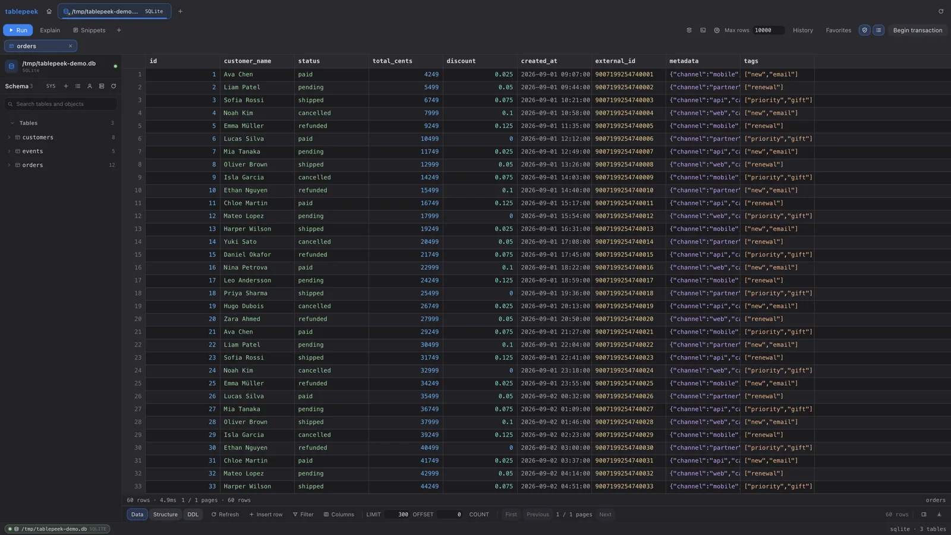Open the terminal console icon

click(x=703, y=30)
